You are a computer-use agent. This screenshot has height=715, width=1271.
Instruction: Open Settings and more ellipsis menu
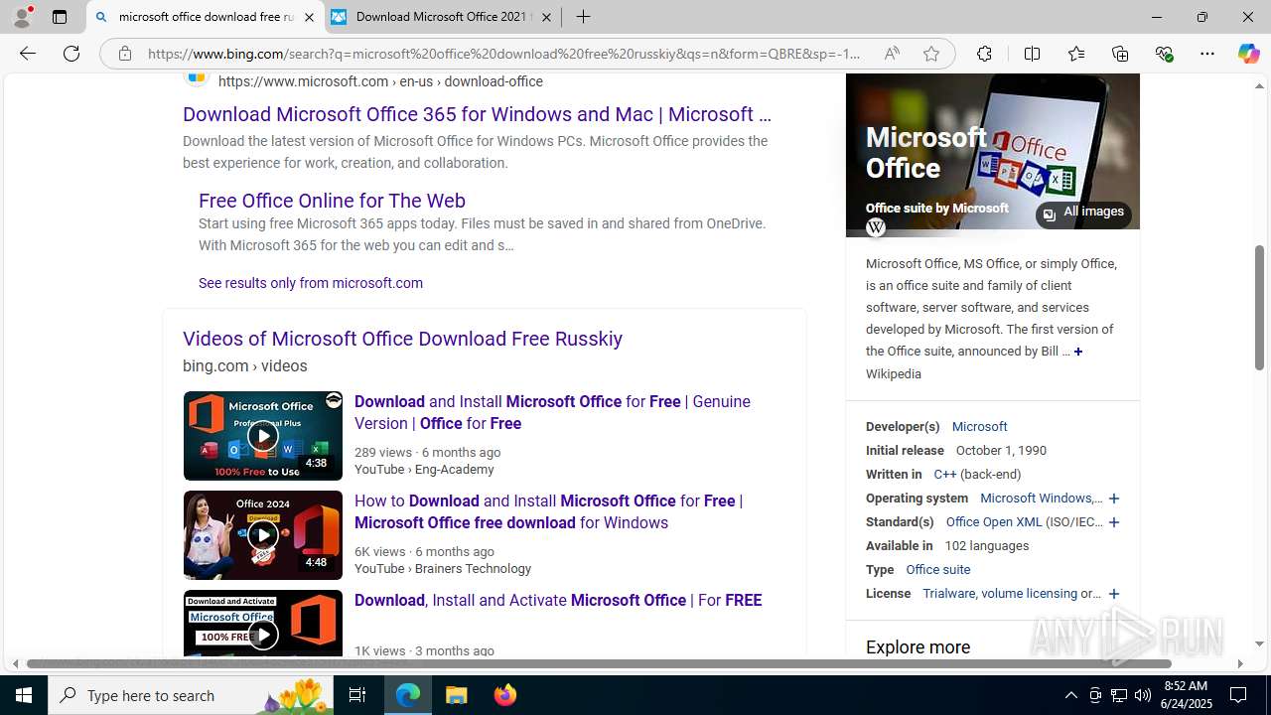point(1207,54)
